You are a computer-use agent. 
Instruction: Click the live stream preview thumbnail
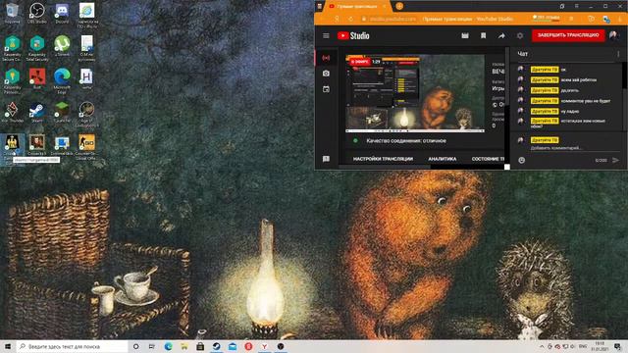(415, 93)
